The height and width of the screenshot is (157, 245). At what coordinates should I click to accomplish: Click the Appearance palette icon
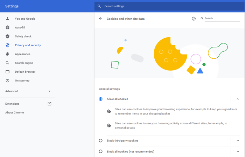[x=7, y=54]
